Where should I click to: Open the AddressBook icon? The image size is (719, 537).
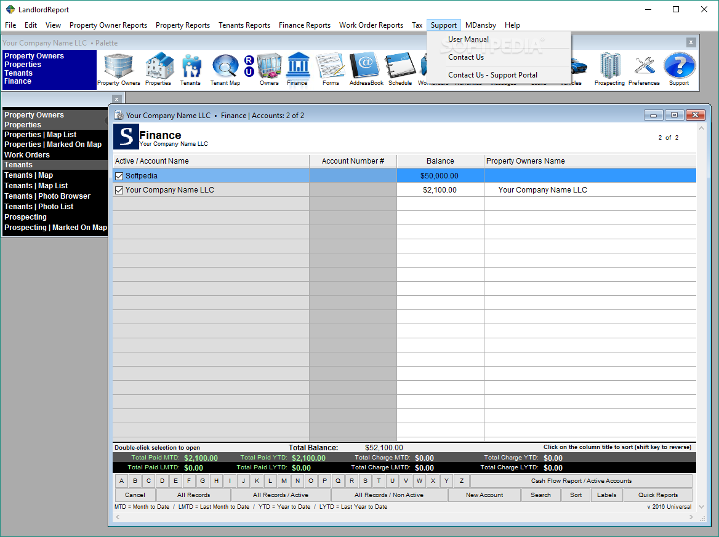pos(364,66)
